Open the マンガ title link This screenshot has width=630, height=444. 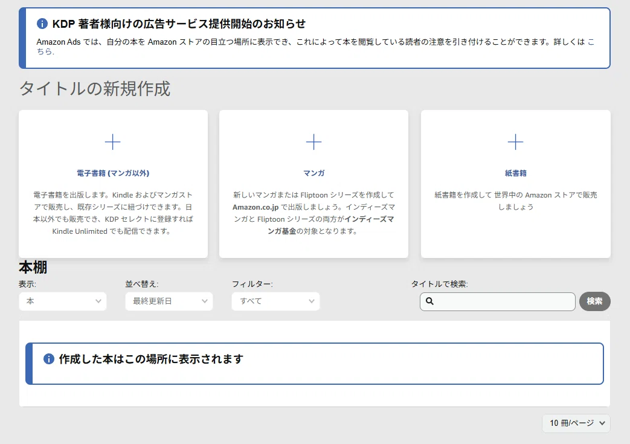314,173
